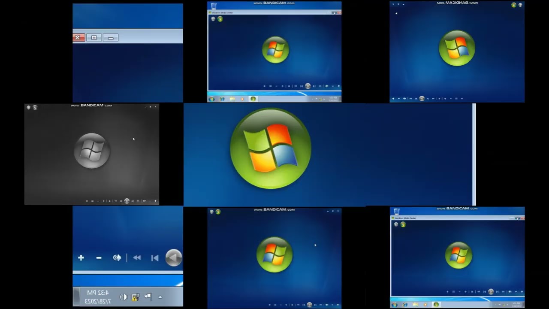Click Play in the grayscale Media Center window
549x309 pixels.
coord(127,201)
